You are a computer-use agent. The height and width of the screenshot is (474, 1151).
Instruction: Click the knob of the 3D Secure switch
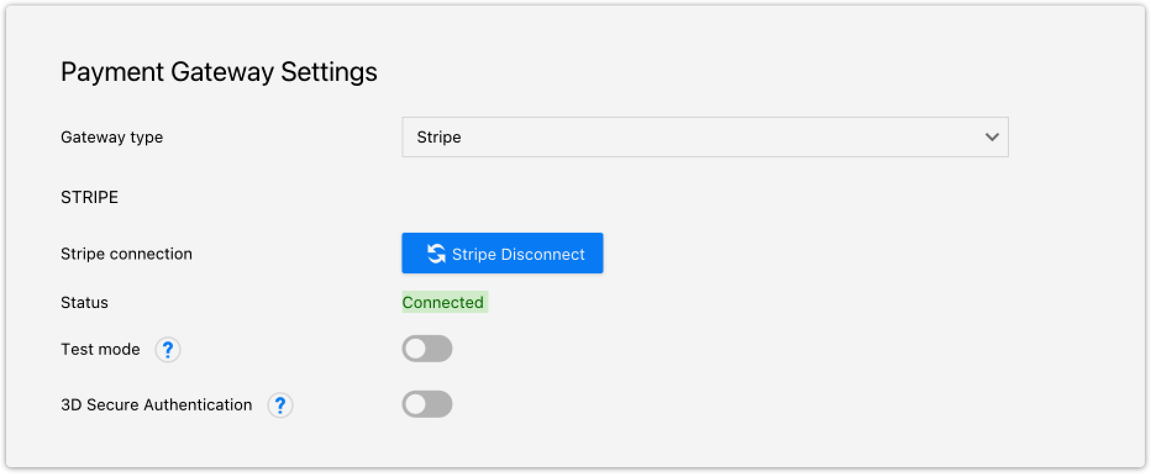(x=416, y=404)
